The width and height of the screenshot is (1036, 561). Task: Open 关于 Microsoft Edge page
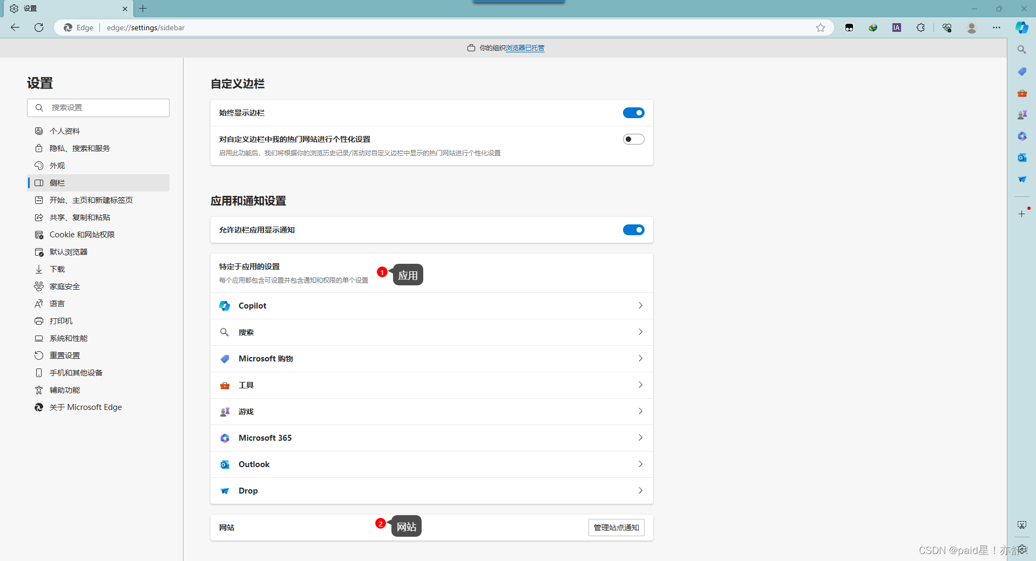(x=98, y=407)
